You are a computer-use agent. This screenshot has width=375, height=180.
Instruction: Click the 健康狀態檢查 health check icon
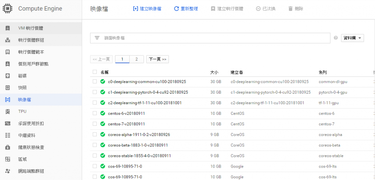point(8,147)
